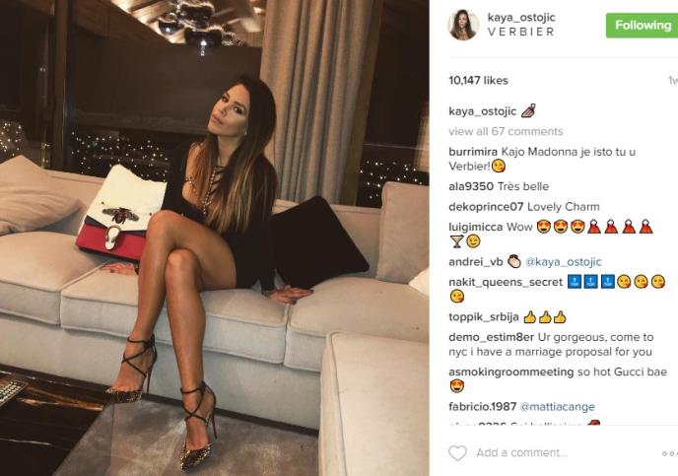Open nakit_queens_secret profile
This screenshot has height=476, width=678.
506,282
